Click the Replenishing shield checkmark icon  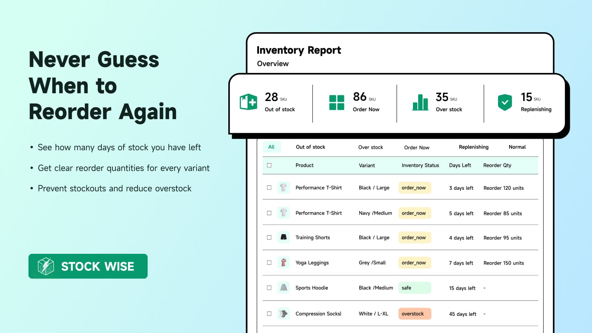(x=505, y=102)
